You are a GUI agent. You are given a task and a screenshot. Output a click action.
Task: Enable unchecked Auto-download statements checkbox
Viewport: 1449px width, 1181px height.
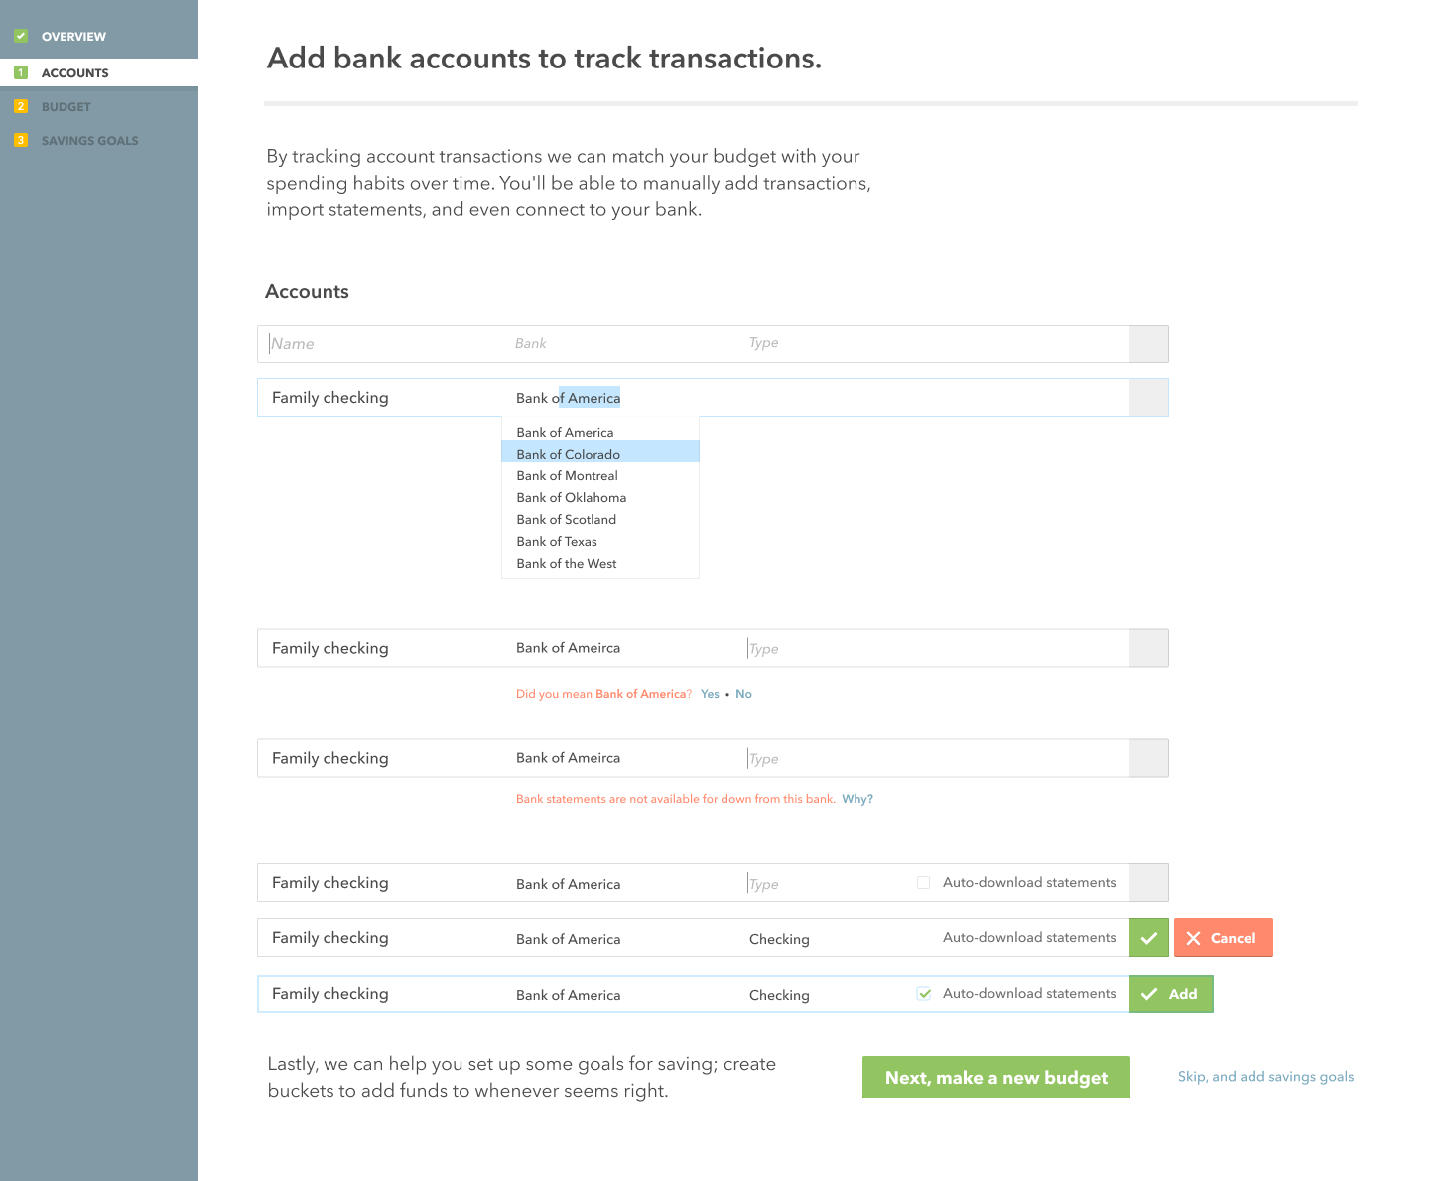tap(924, 882)
